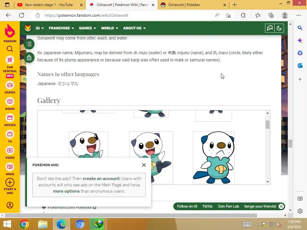Image resolution: width=307 pixels, height=230 pixels.
Task: Dismiss the bottom green bar
Action: click(281, 206)
